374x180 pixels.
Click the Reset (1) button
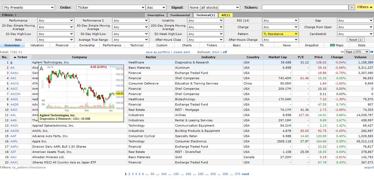point(355,40)
